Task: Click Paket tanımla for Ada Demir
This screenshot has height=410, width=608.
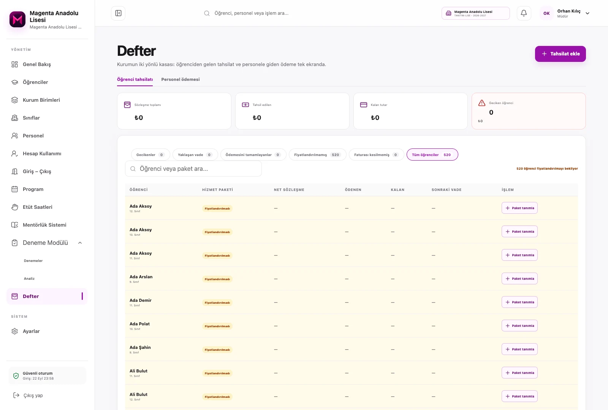Action: coord(519,302)
